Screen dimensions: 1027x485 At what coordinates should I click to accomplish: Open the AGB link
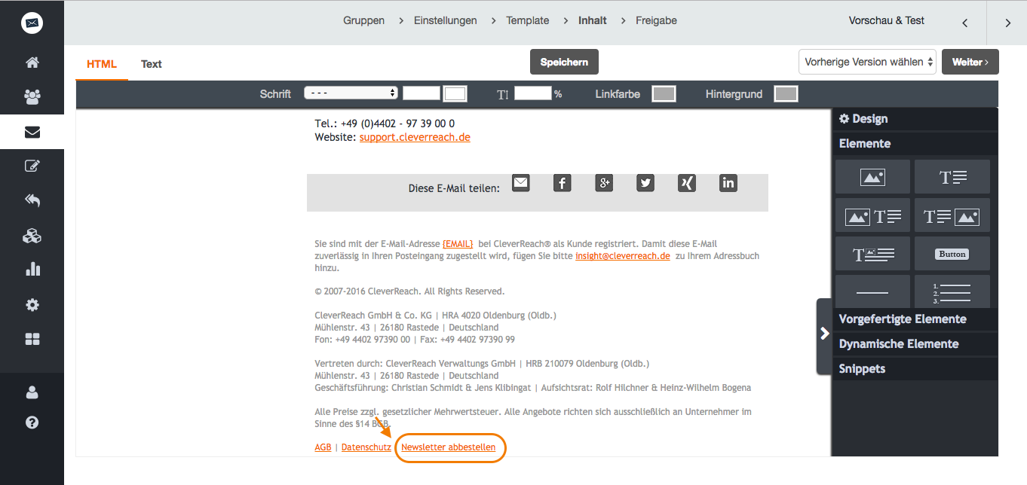(x=323, y=447)
